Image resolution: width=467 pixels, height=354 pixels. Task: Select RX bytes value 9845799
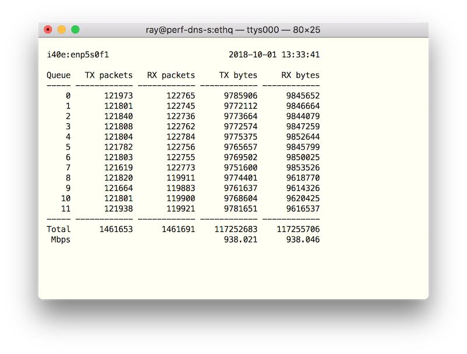coord(303,147)
